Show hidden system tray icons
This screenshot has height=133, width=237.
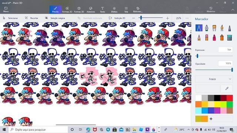click(x=188, y=130)
